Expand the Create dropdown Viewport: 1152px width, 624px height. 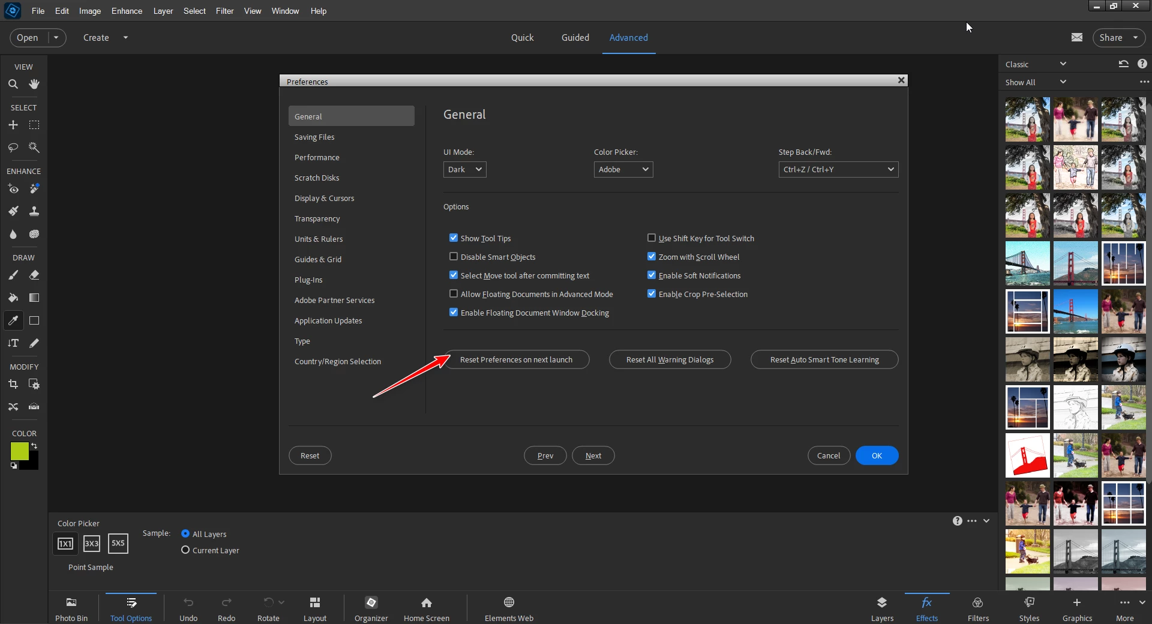coord(125,37)
